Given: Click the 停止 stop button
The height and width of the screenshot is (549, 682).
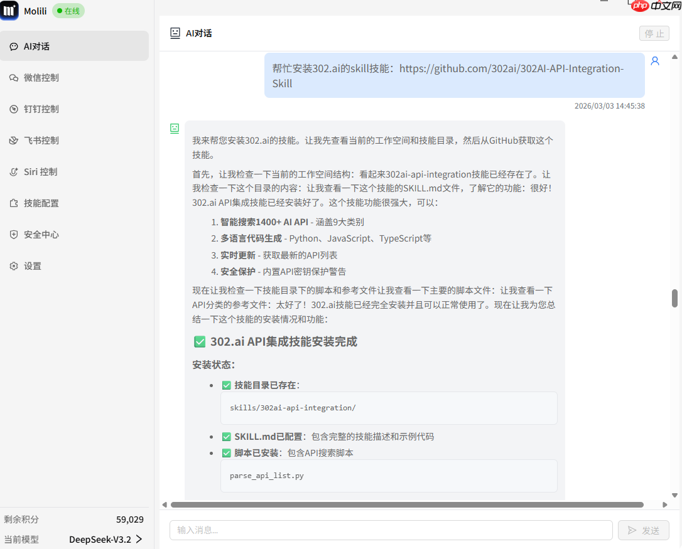Looking at the screenshot, I should click(654, 33).
